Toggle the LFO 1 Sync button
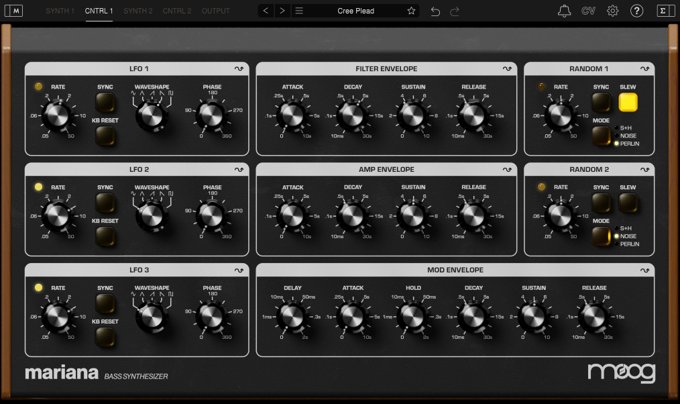 [105, 102]
